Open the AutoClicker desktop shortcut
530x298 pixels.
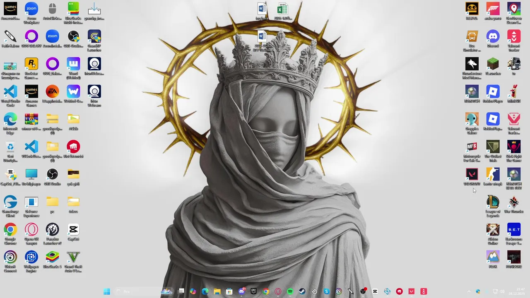click(x=52, y=11)
